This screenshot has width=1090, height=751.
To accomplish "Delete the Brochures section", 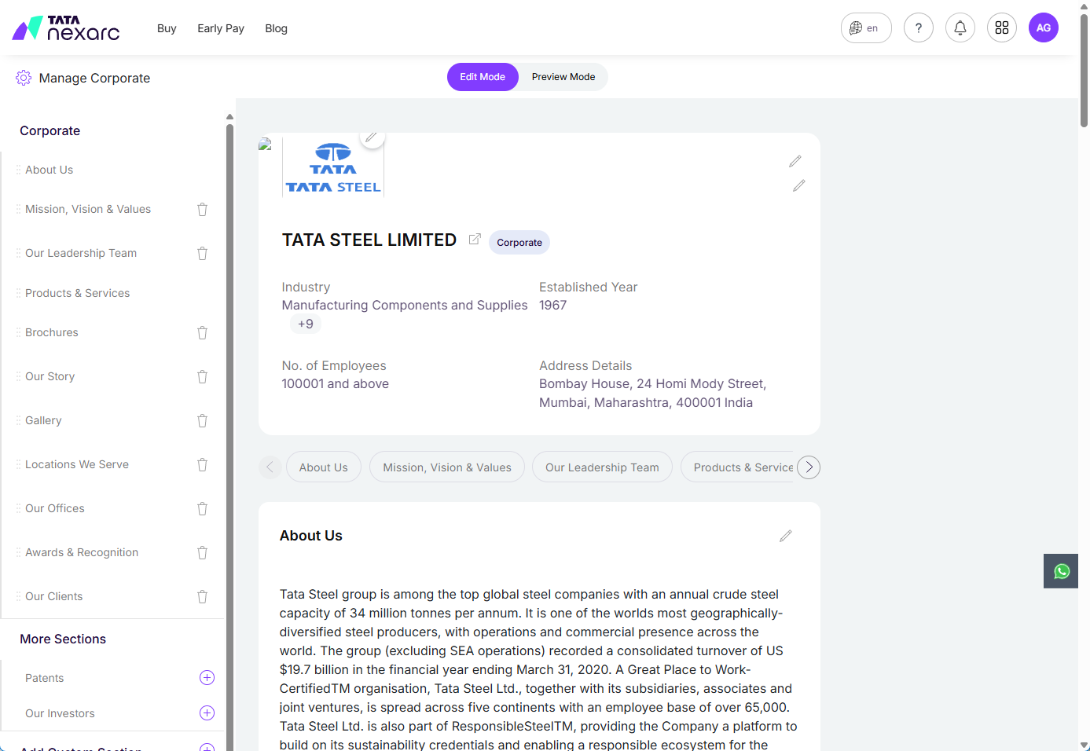I will point(202,333).
